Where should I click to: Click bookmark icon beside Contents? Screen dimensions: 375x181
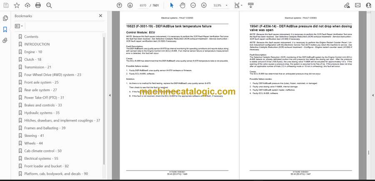(20, 37)
